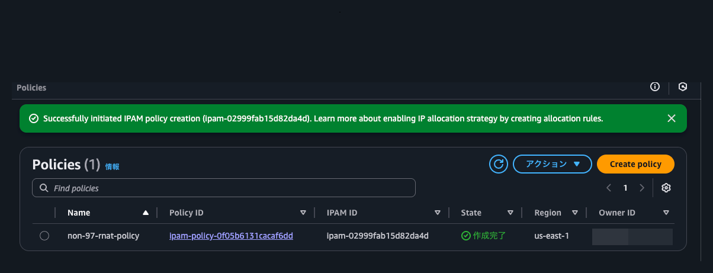Click the refresh policies icon button
The image size is (713, 273).
(499, 164)
